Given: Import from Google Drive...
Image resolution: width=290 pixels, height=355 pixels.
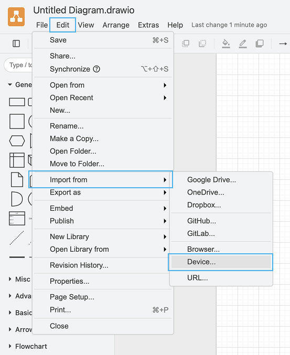Looking at the screenshot, I should tap(221, 180).
